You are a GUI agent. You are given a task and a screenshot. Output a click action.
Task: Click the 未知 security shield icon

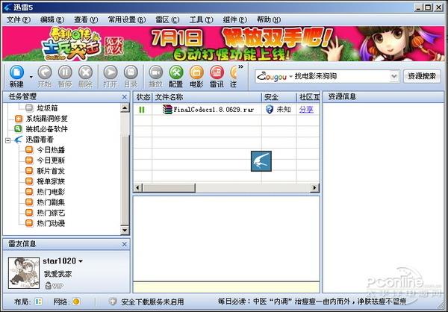click(269, 110)
